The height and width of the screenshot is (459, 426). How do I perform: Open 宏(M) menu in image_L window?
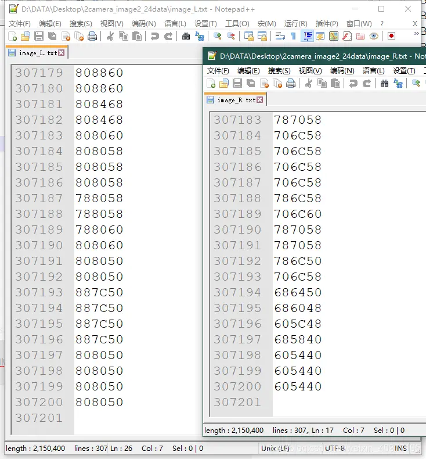click(x=266, y=23)
